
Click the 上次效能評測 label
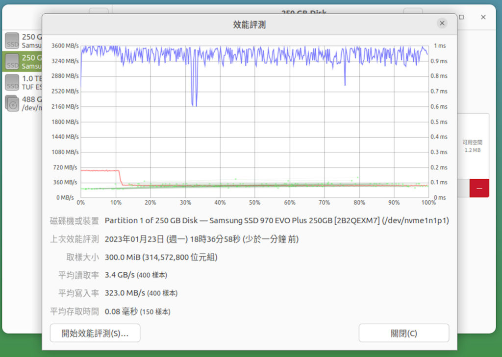tap(75, 239)
